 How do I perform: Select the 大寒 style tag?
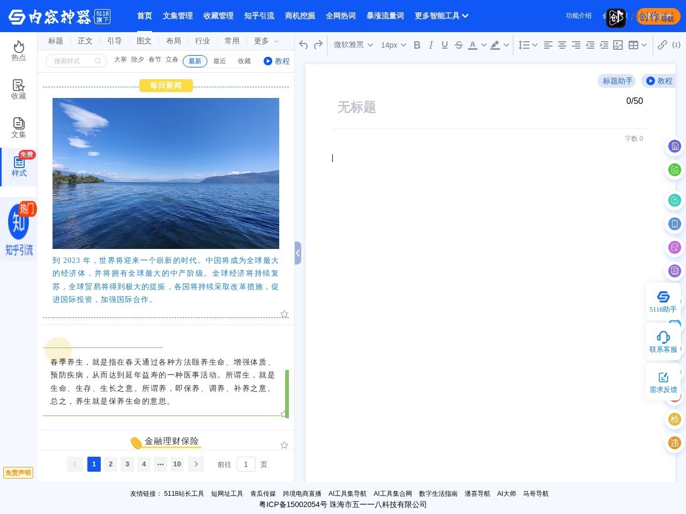tap(121, 59)
